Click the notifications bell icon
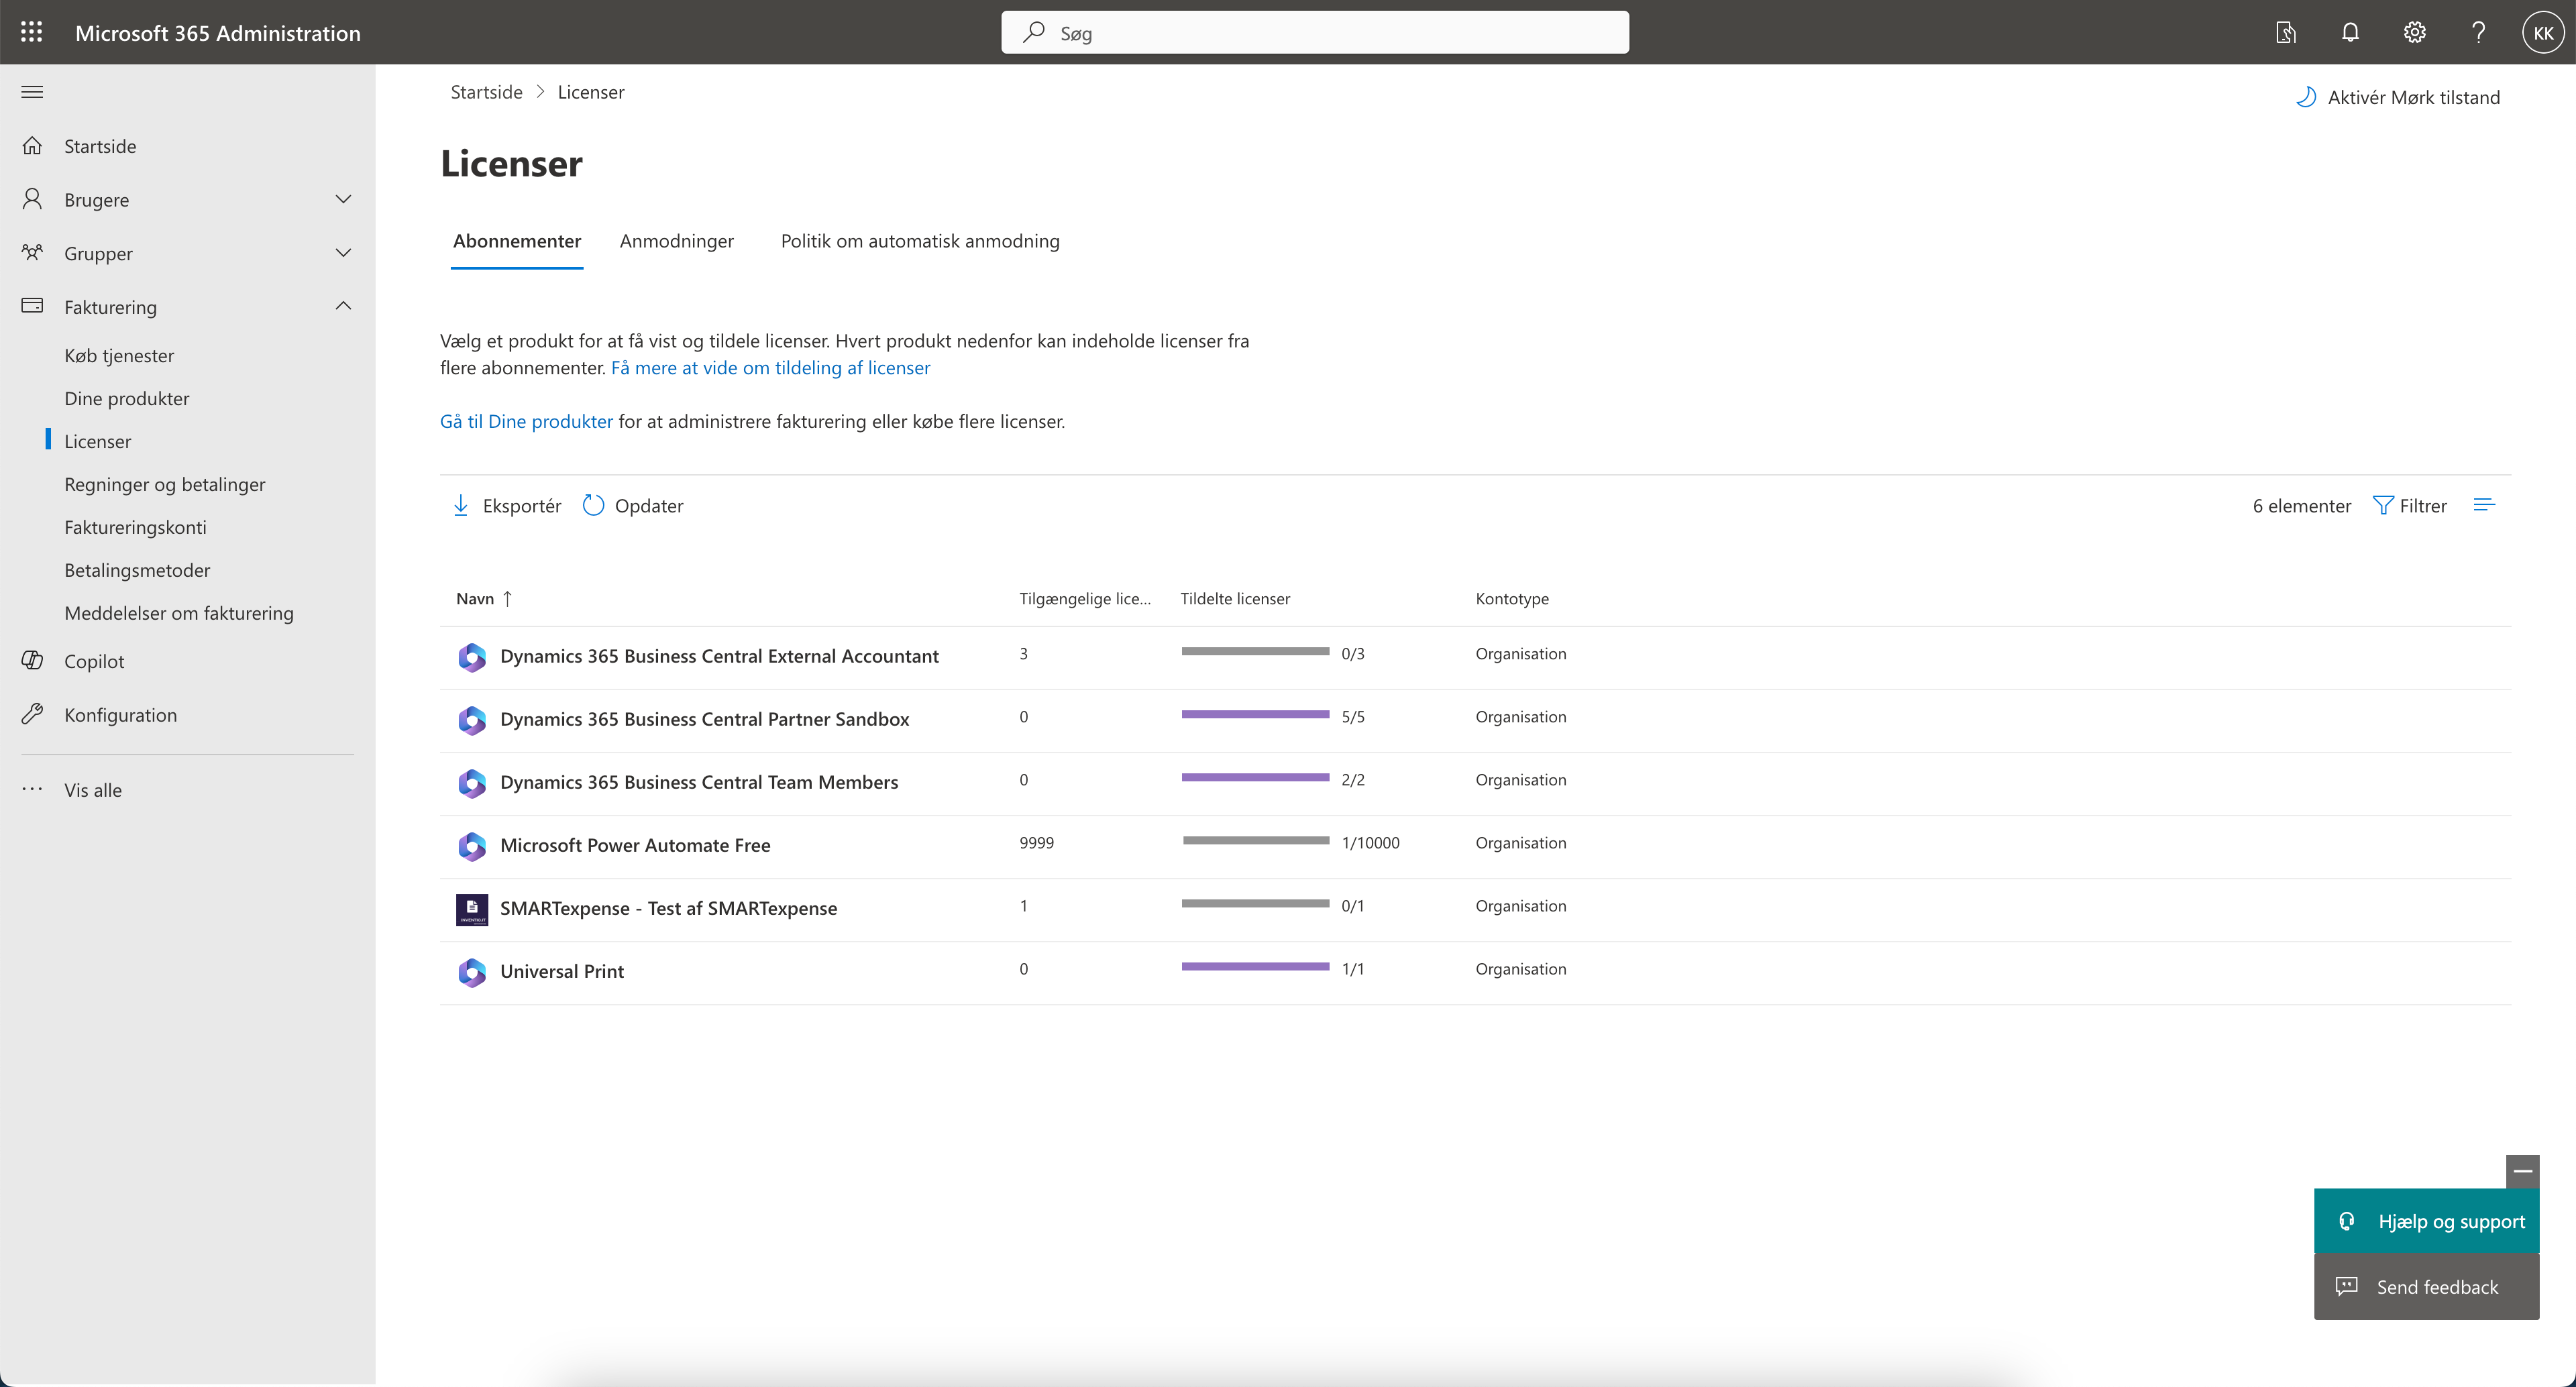This screenshot has height=1387, width=2576. click(x=2350, y=32)
